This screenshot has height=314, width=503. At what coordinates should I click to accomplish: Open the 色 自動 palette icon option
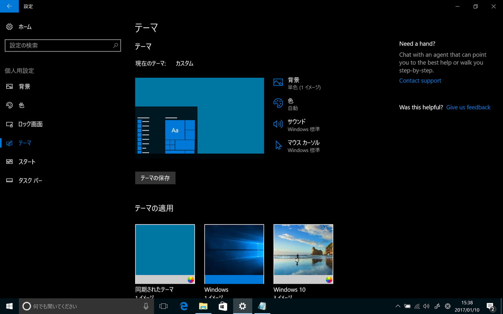(278, 103)
